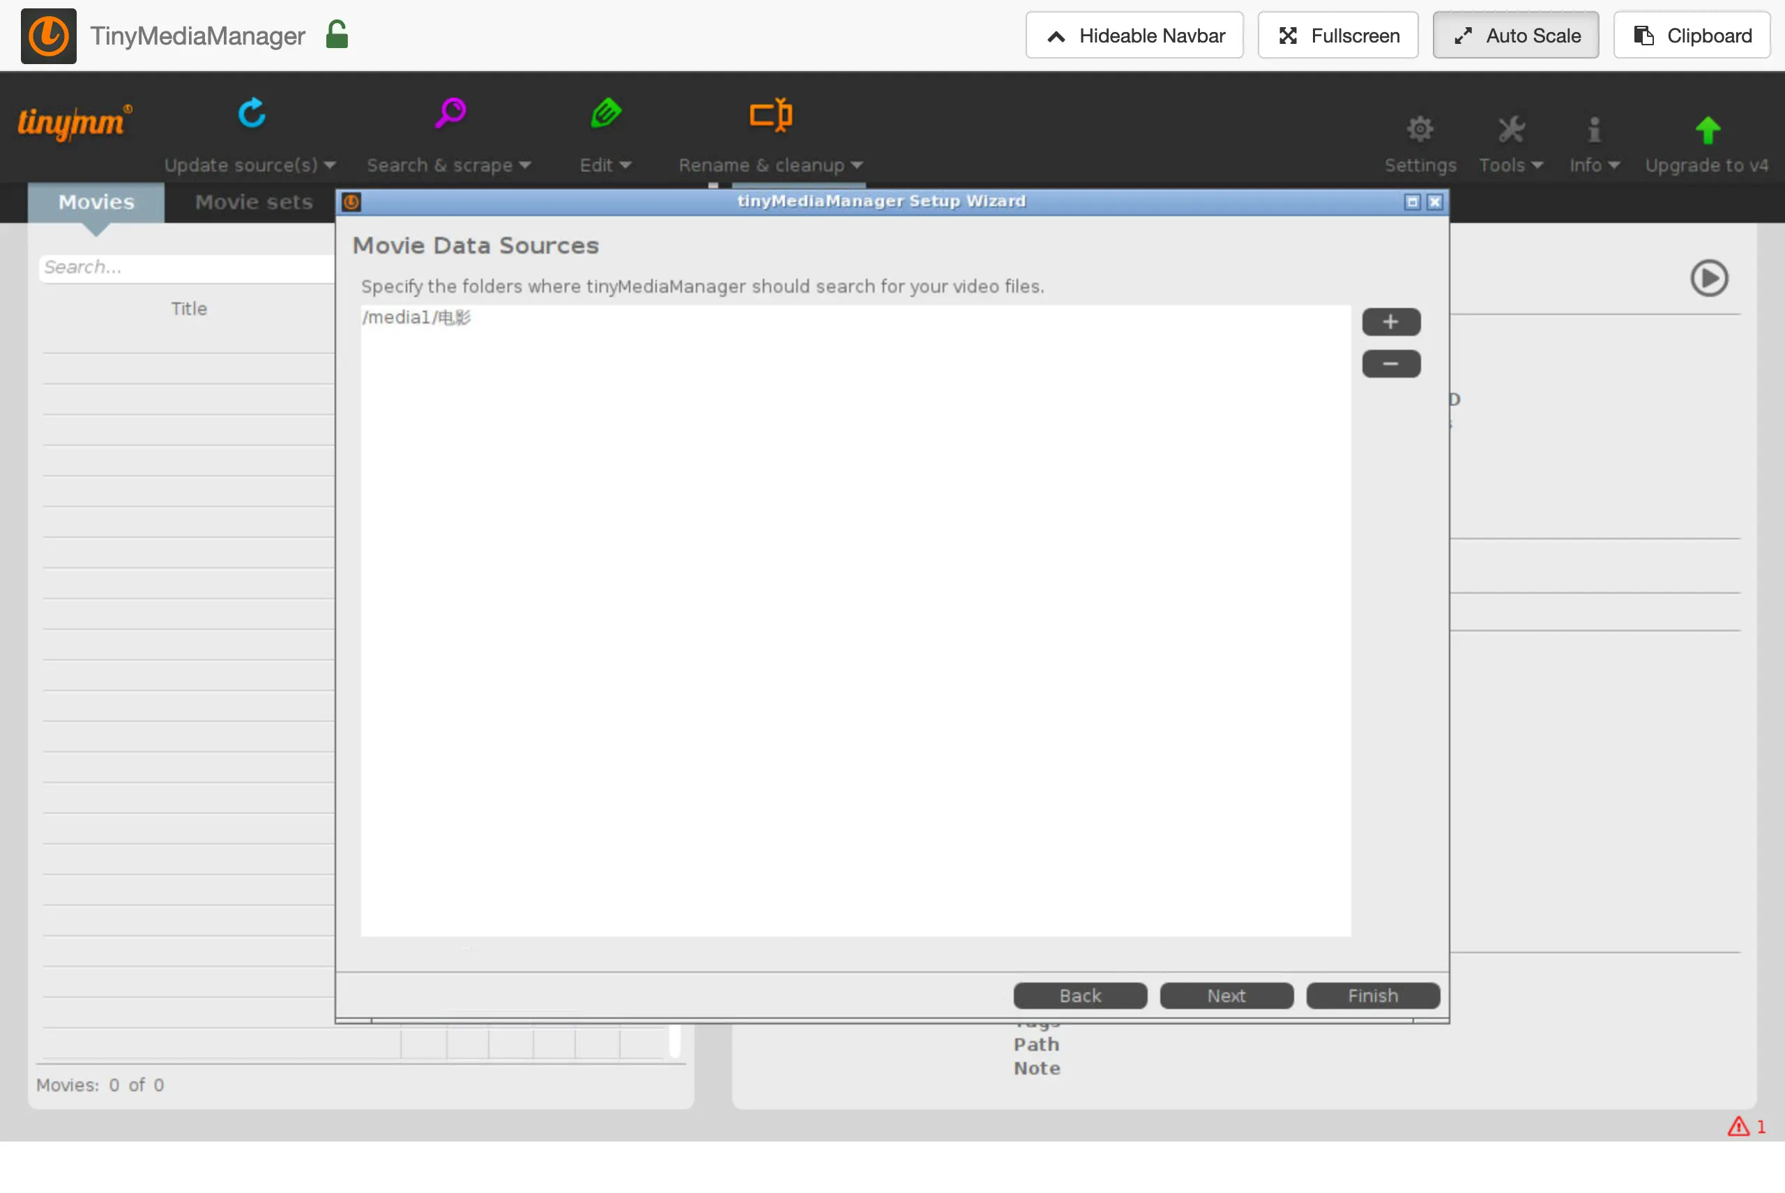Expand the Edit dropdown menu

[x=625, y=165]
